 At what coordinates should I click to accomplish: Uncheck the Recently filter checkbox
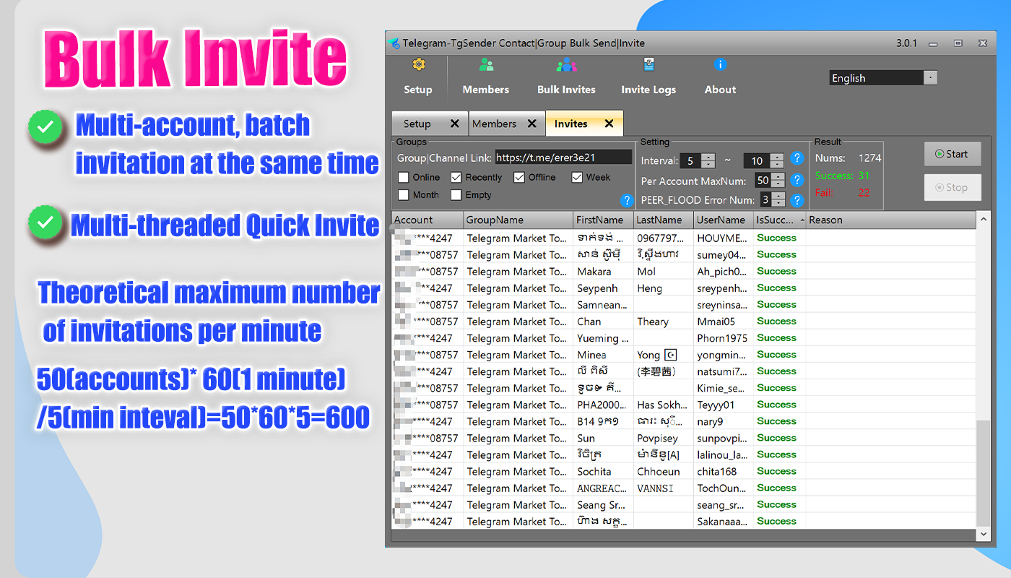pyautogui.click(x=458, y=176)
